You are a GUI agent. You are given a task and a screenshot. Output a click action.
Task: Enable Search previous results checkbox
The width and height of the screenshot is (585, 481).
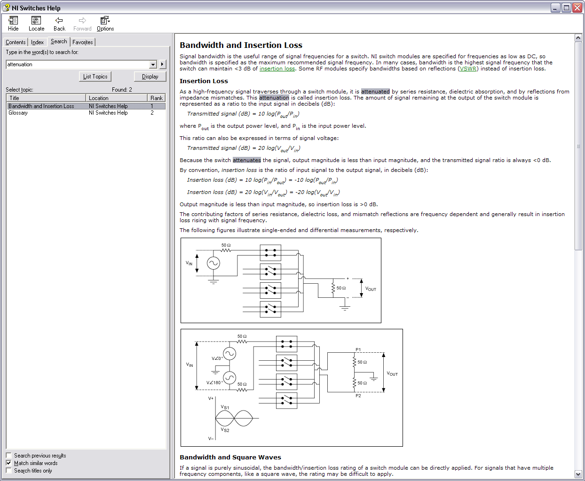(8, 455)
